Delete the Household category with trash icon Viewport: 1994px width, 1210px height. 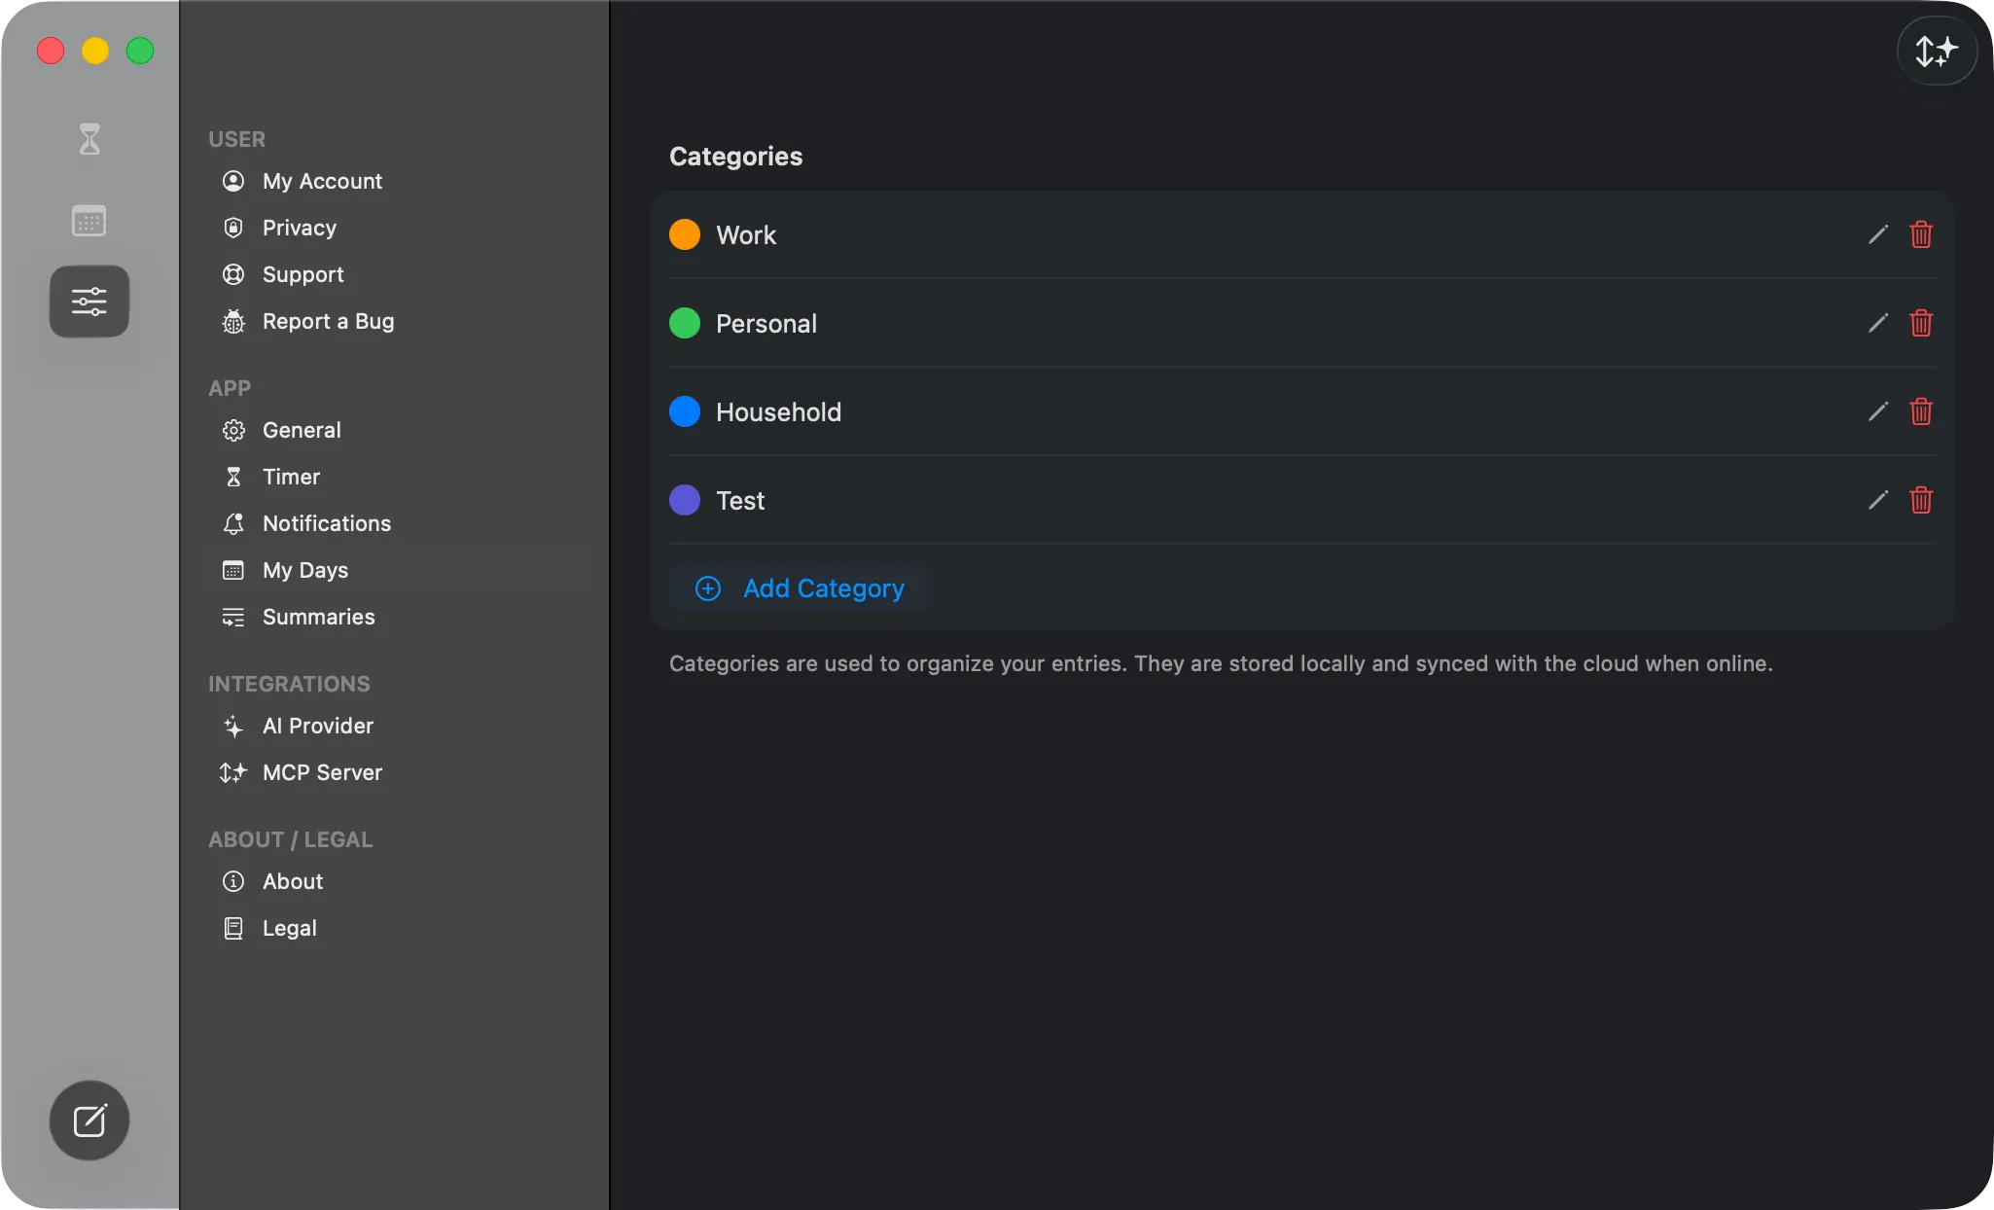point(1921,411)
